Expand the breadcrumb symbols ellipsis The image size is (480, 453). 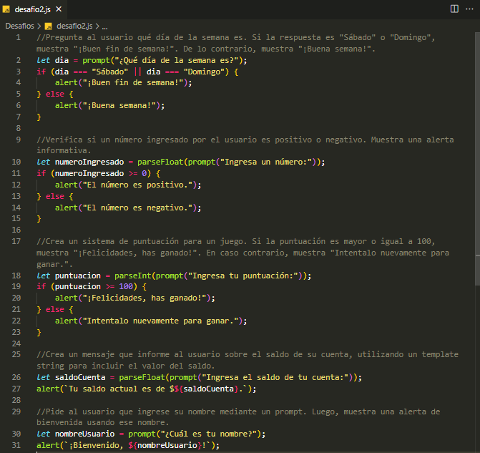pyautogui.click(x=104, y=25)
